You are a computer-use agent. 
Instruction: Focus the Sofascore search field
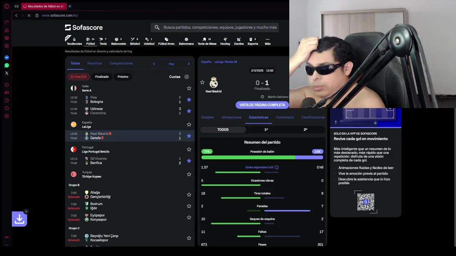point(215,27)
